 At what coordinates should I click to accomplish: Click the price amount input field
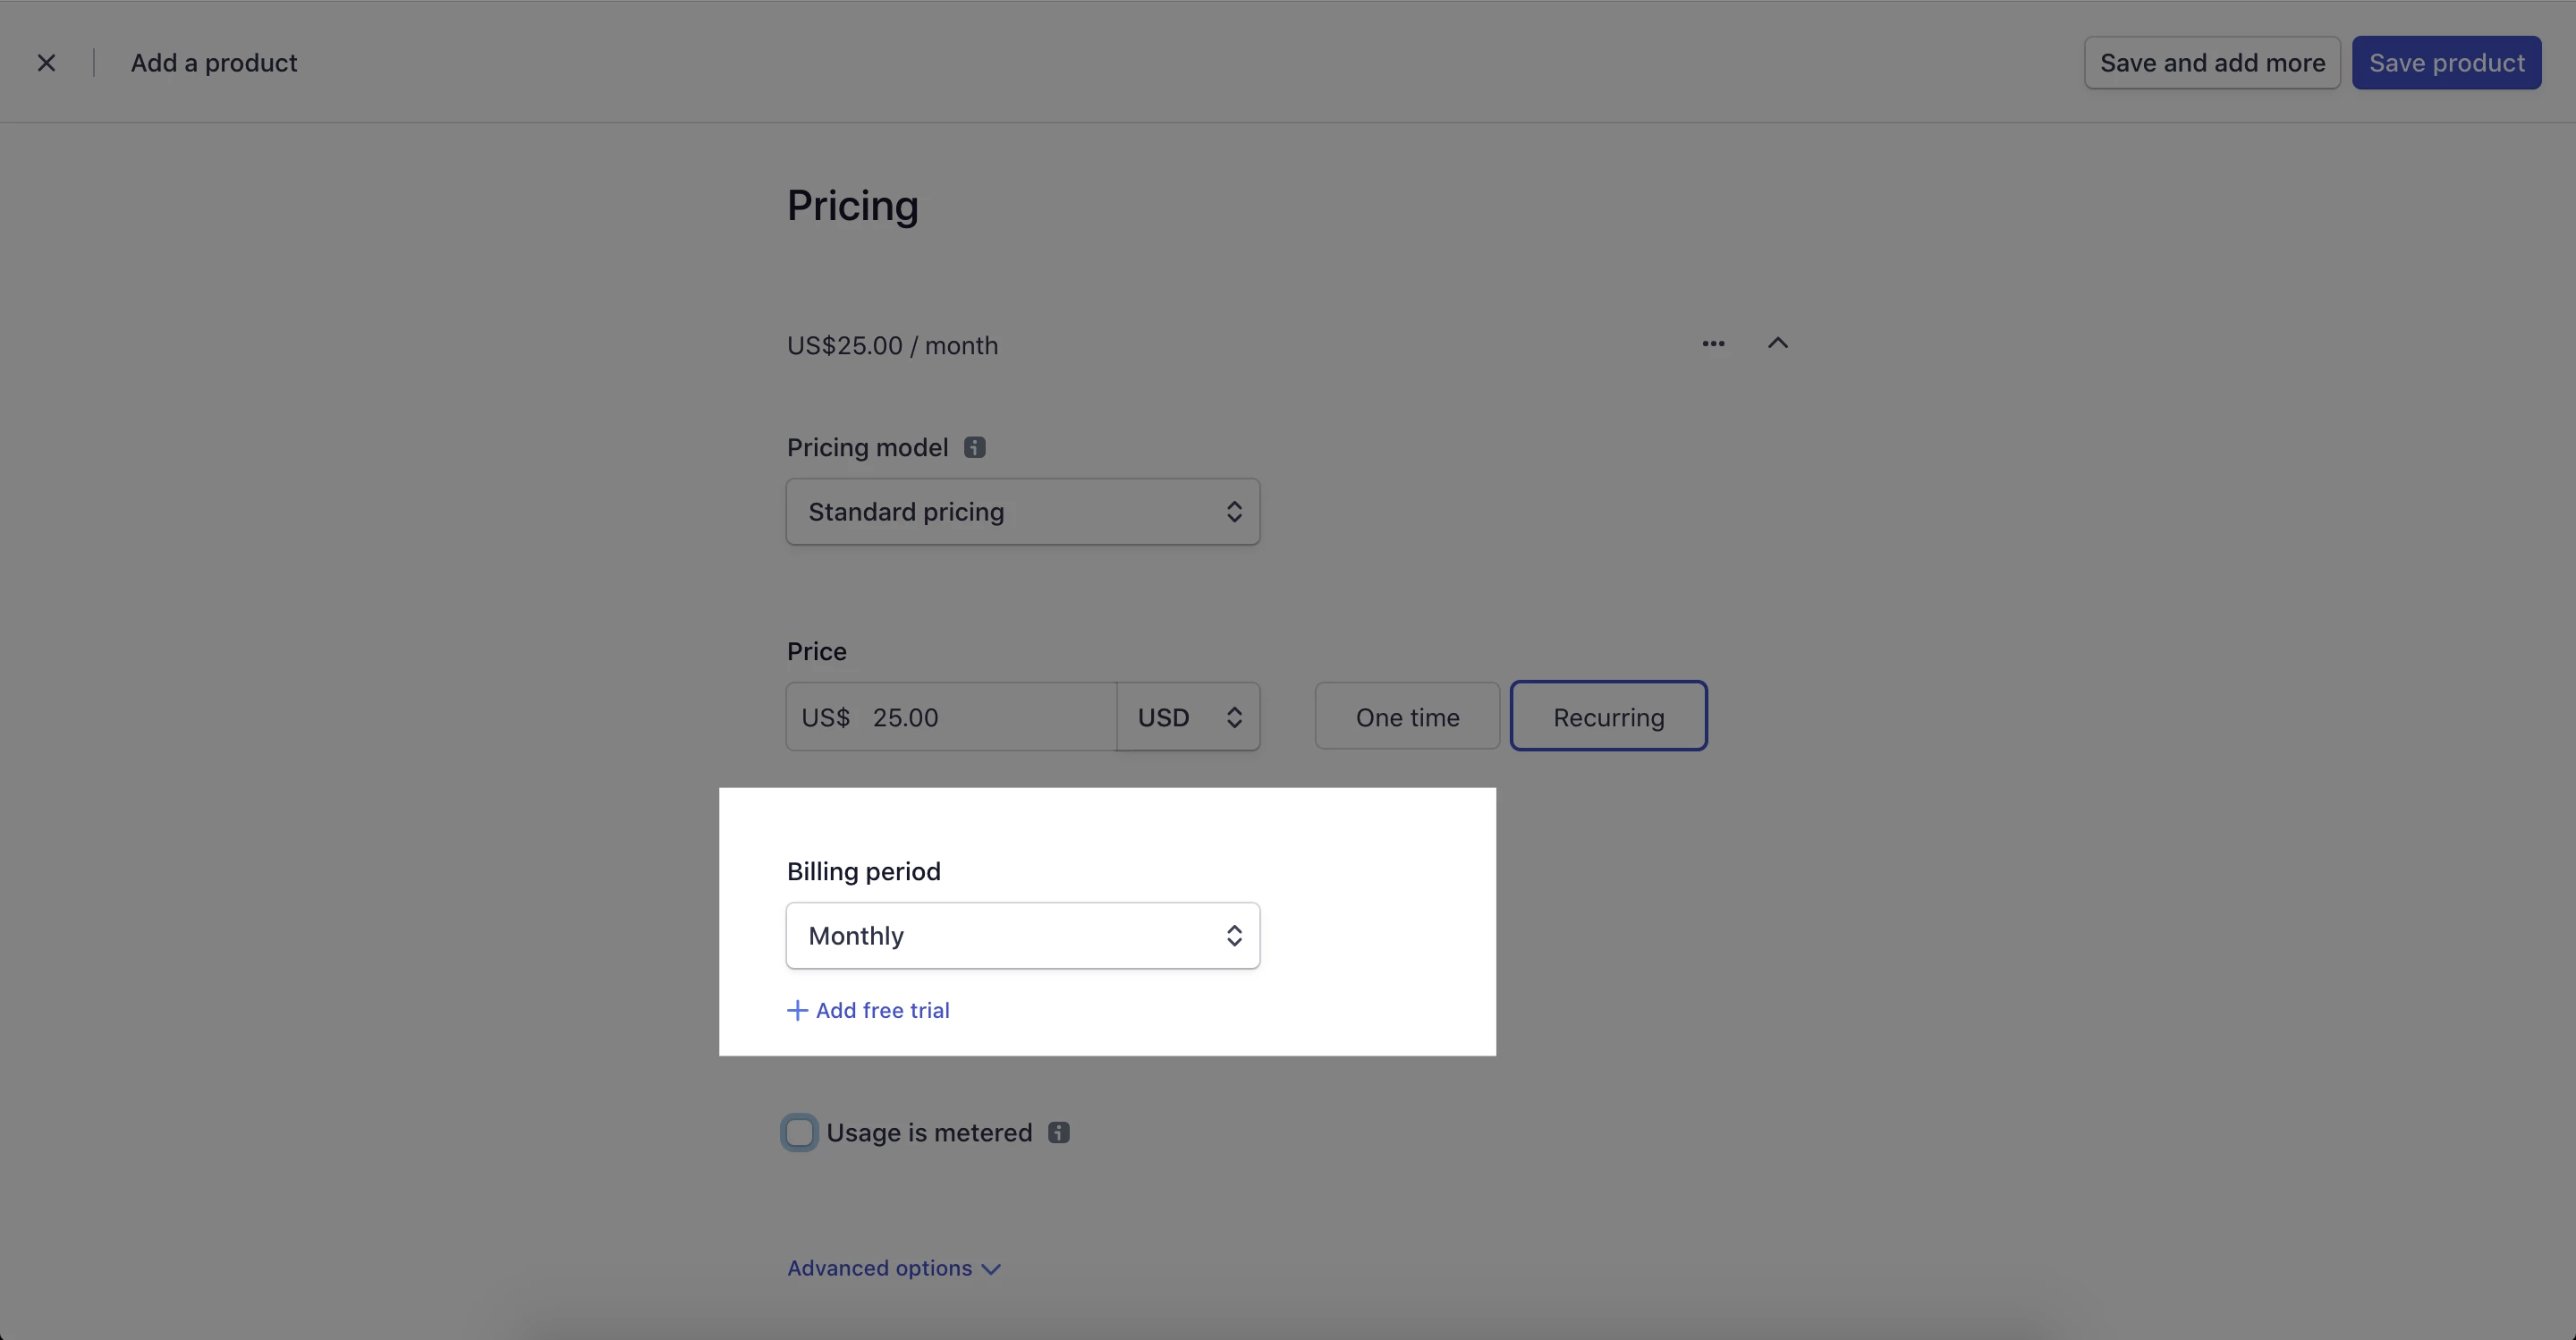click(x=985, y=717)
